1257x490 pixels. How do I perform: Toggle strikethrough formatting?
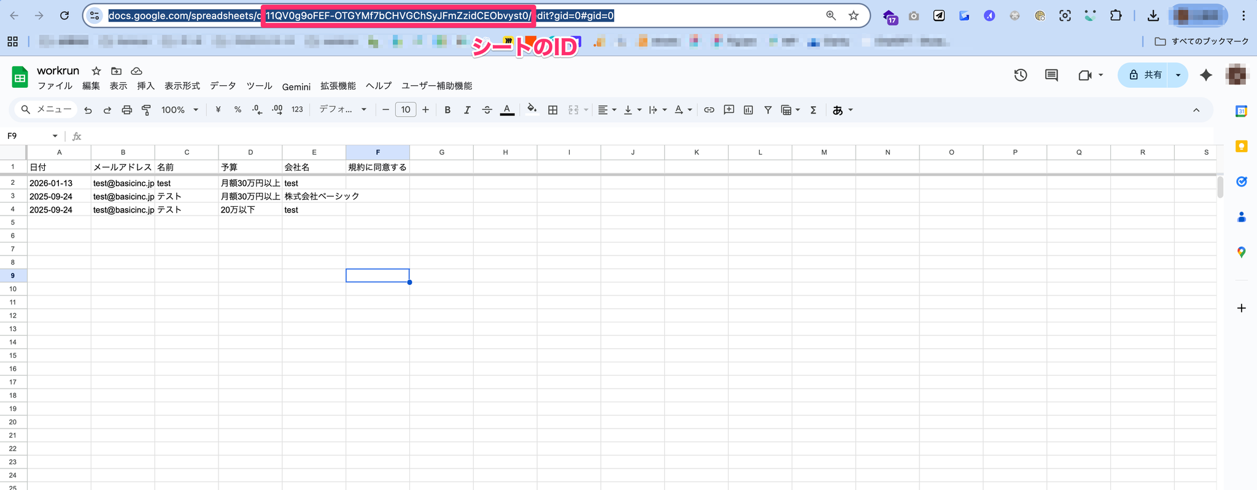click(487, 110)
